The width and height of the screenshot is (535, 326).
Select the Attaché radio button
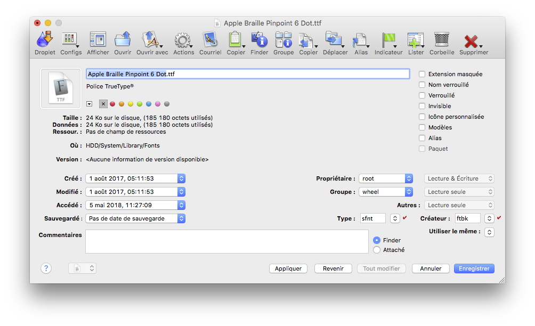coord(377,250)
